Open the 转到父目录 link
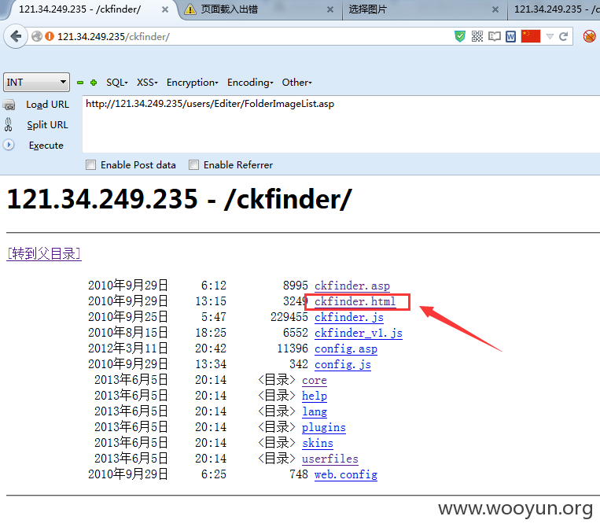Image resolution: width=600 pixels, height=531 pixels. click(44, 253)
